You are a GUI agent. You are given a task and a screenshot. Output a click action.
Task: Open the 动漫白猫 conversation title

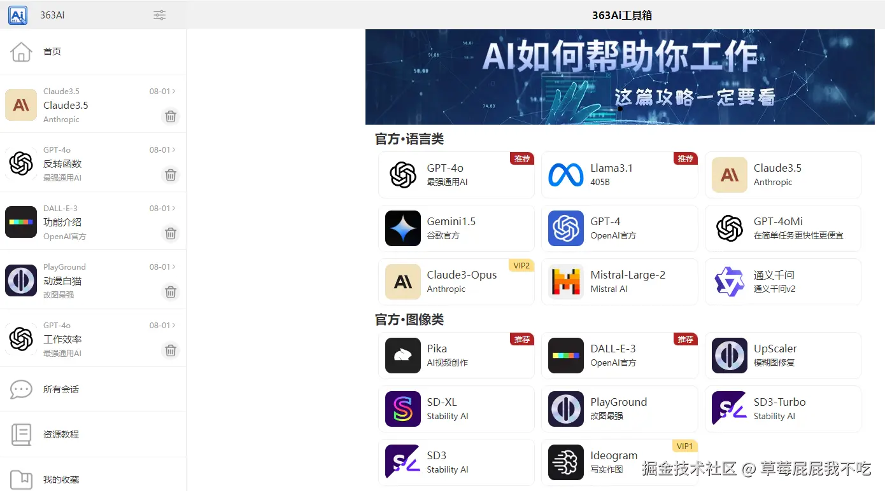click(62, 281)
